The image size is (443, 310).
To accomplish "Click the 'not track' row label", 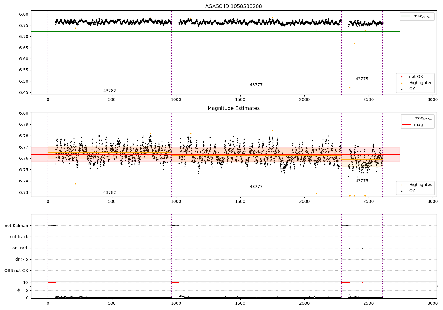I will [19, 237].
